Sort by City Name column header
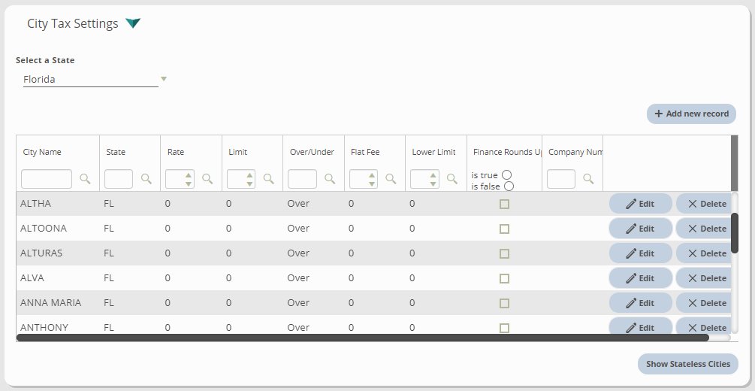The image size is (755, 391). click(x=42, y=152)
